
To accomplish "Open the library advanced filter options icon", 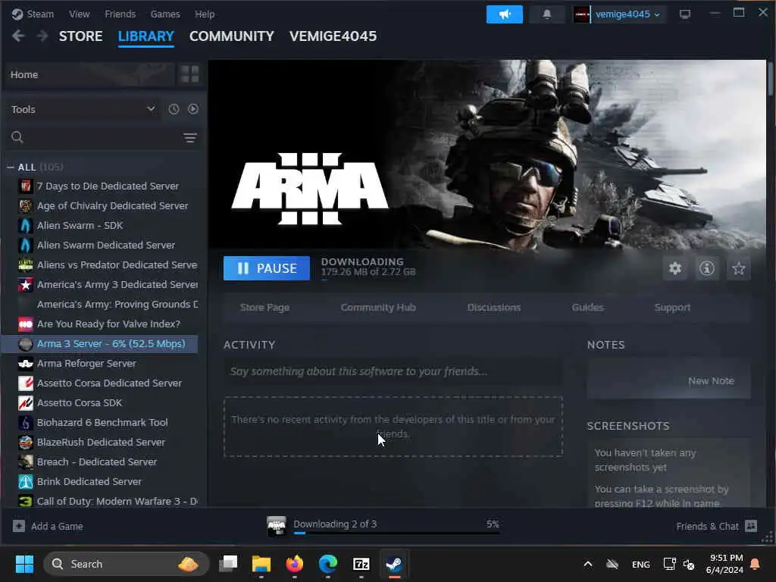I will 190,138.
